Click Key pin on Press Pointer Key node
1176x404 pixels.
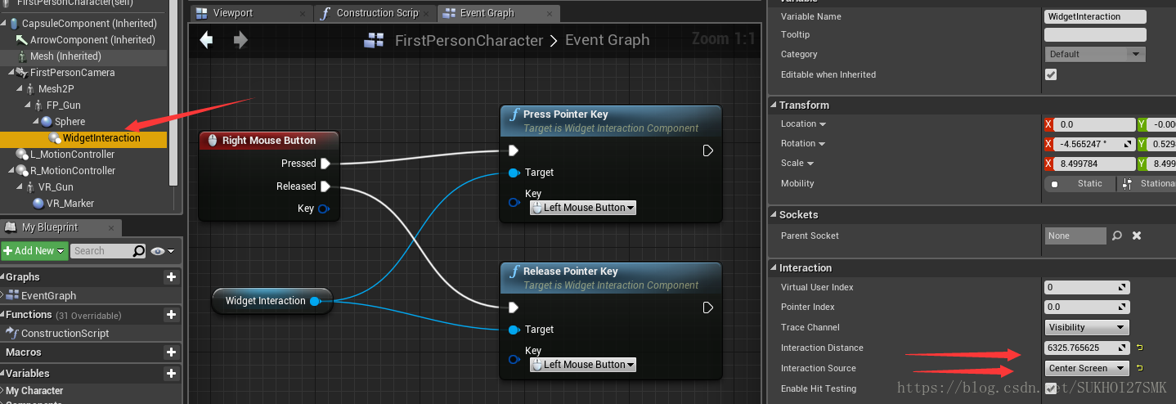click(x=514, y=202)
